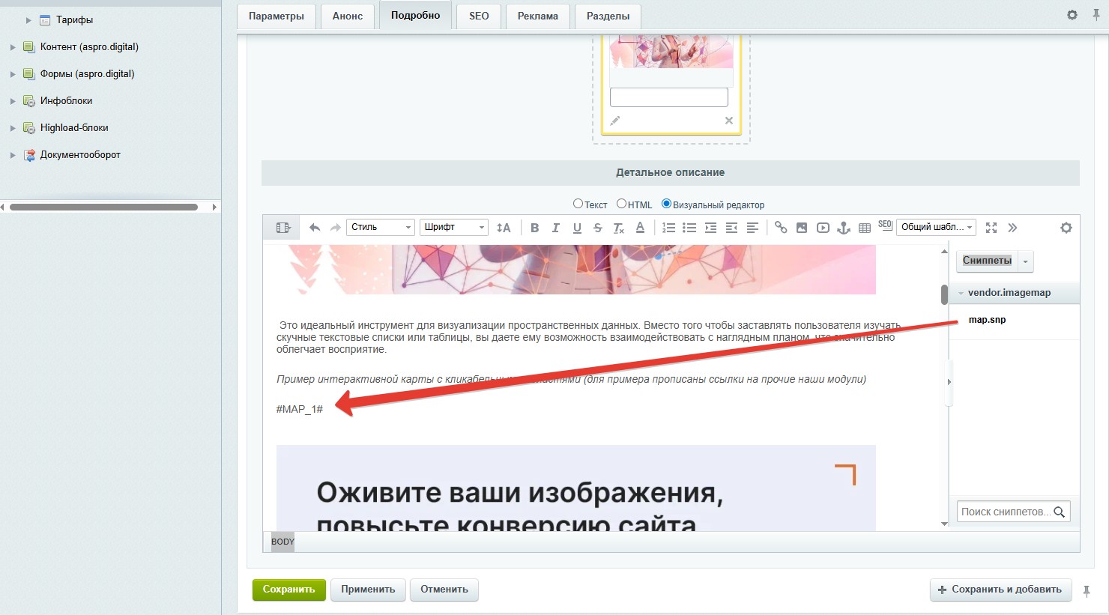Switch to the Анонс tab
The width and height of the screenshot is (1109, 615).
(348, 16)
